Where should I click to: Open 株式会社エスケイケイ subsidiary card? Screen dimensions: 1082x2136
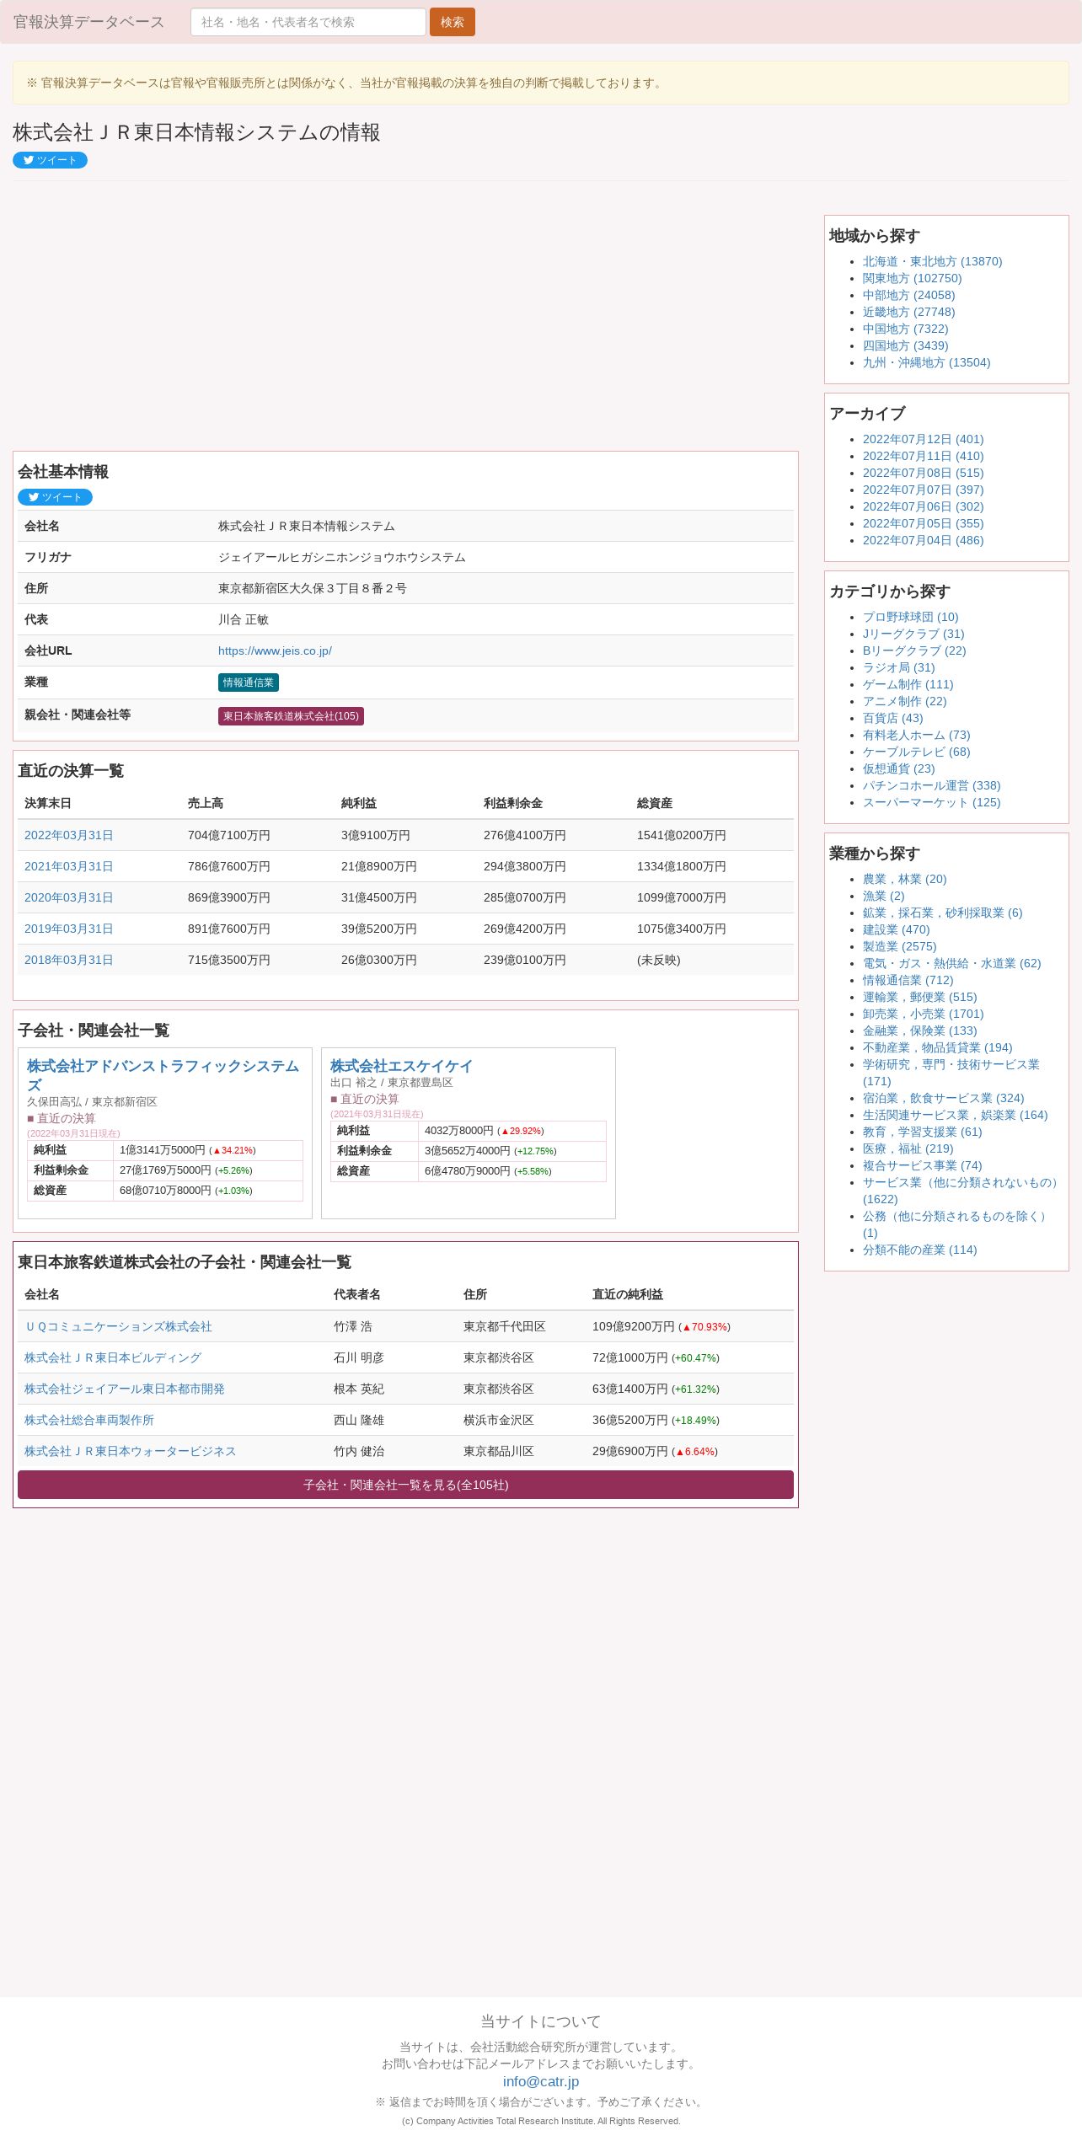point(401,1066)
